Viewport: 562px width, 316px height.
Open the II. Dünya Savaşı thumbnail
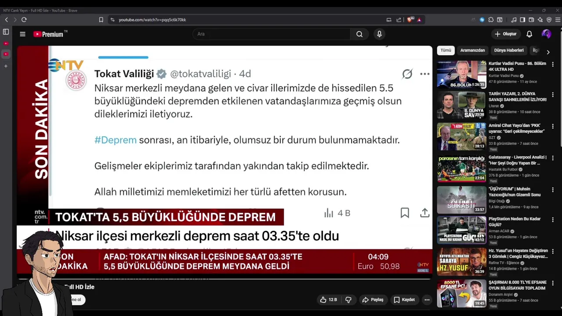(x=461, y=105)
